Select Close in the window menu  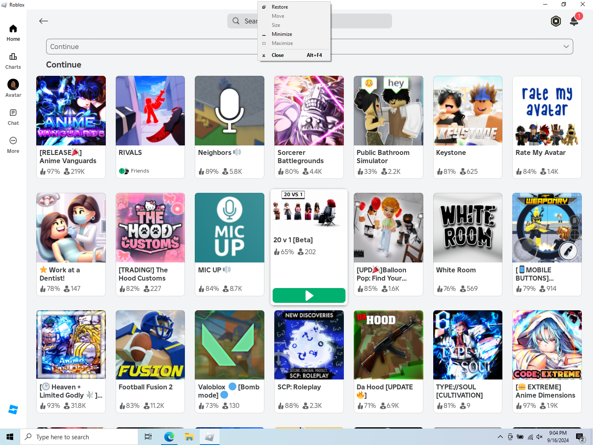point(294,55)
